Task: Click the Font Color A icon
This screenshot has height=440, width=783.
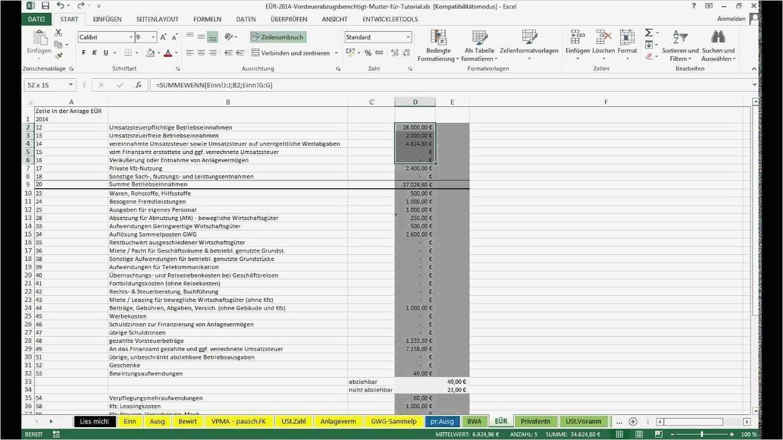Action: (x=168, y=53)
